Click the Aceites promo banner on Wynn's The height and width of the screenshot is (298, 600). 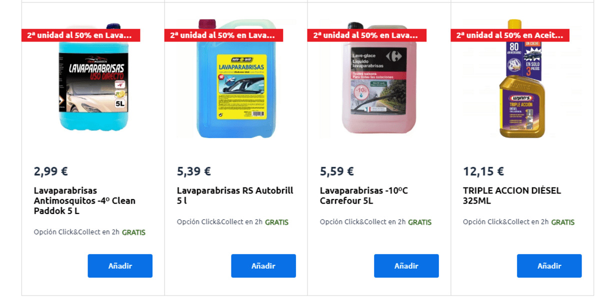coord(510,35)
